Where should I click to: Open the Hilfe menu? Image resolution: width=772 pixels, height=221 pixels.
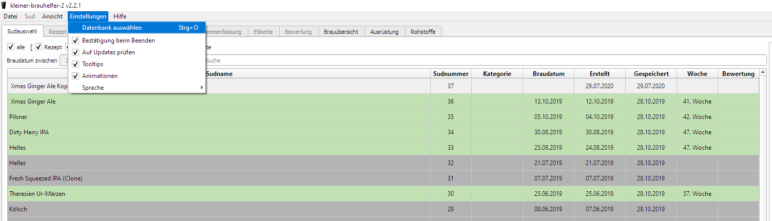point(120,16)
